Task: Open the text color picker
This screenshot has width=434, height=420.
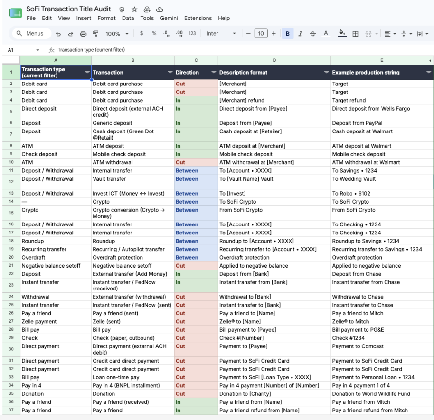Action: [x=326, y=34]
